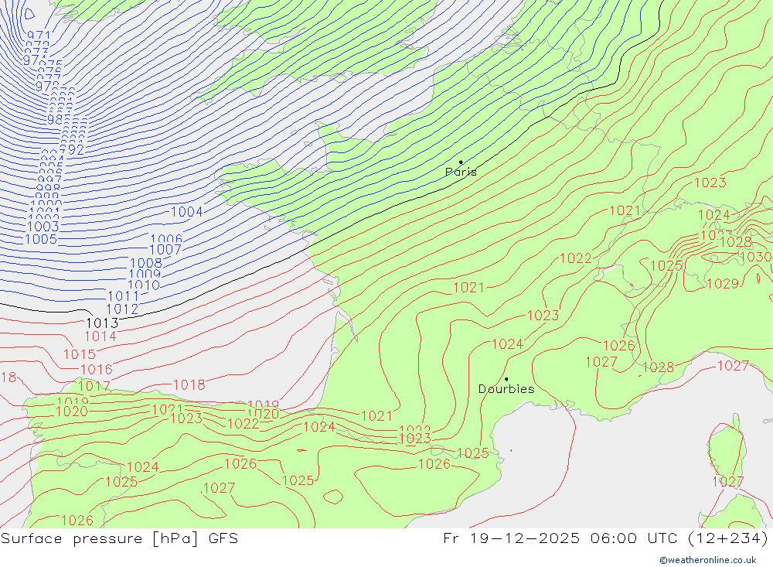Click the Paris city label
This screenshot has height=567, width=773.
[461, 172]
